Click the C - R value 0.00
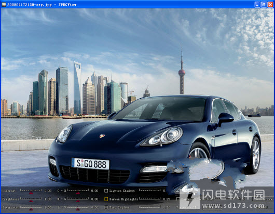This screenshot has height=214, width=275. click(x=94, y=191)
